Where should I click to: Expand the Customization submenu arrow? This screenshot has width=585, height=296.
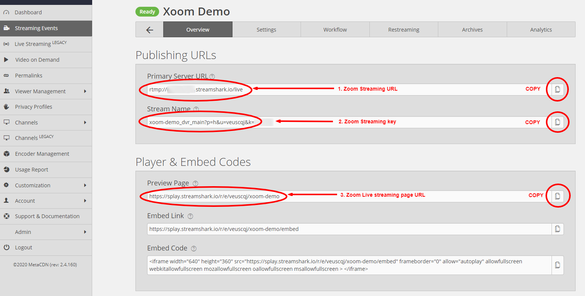(85, 185)
